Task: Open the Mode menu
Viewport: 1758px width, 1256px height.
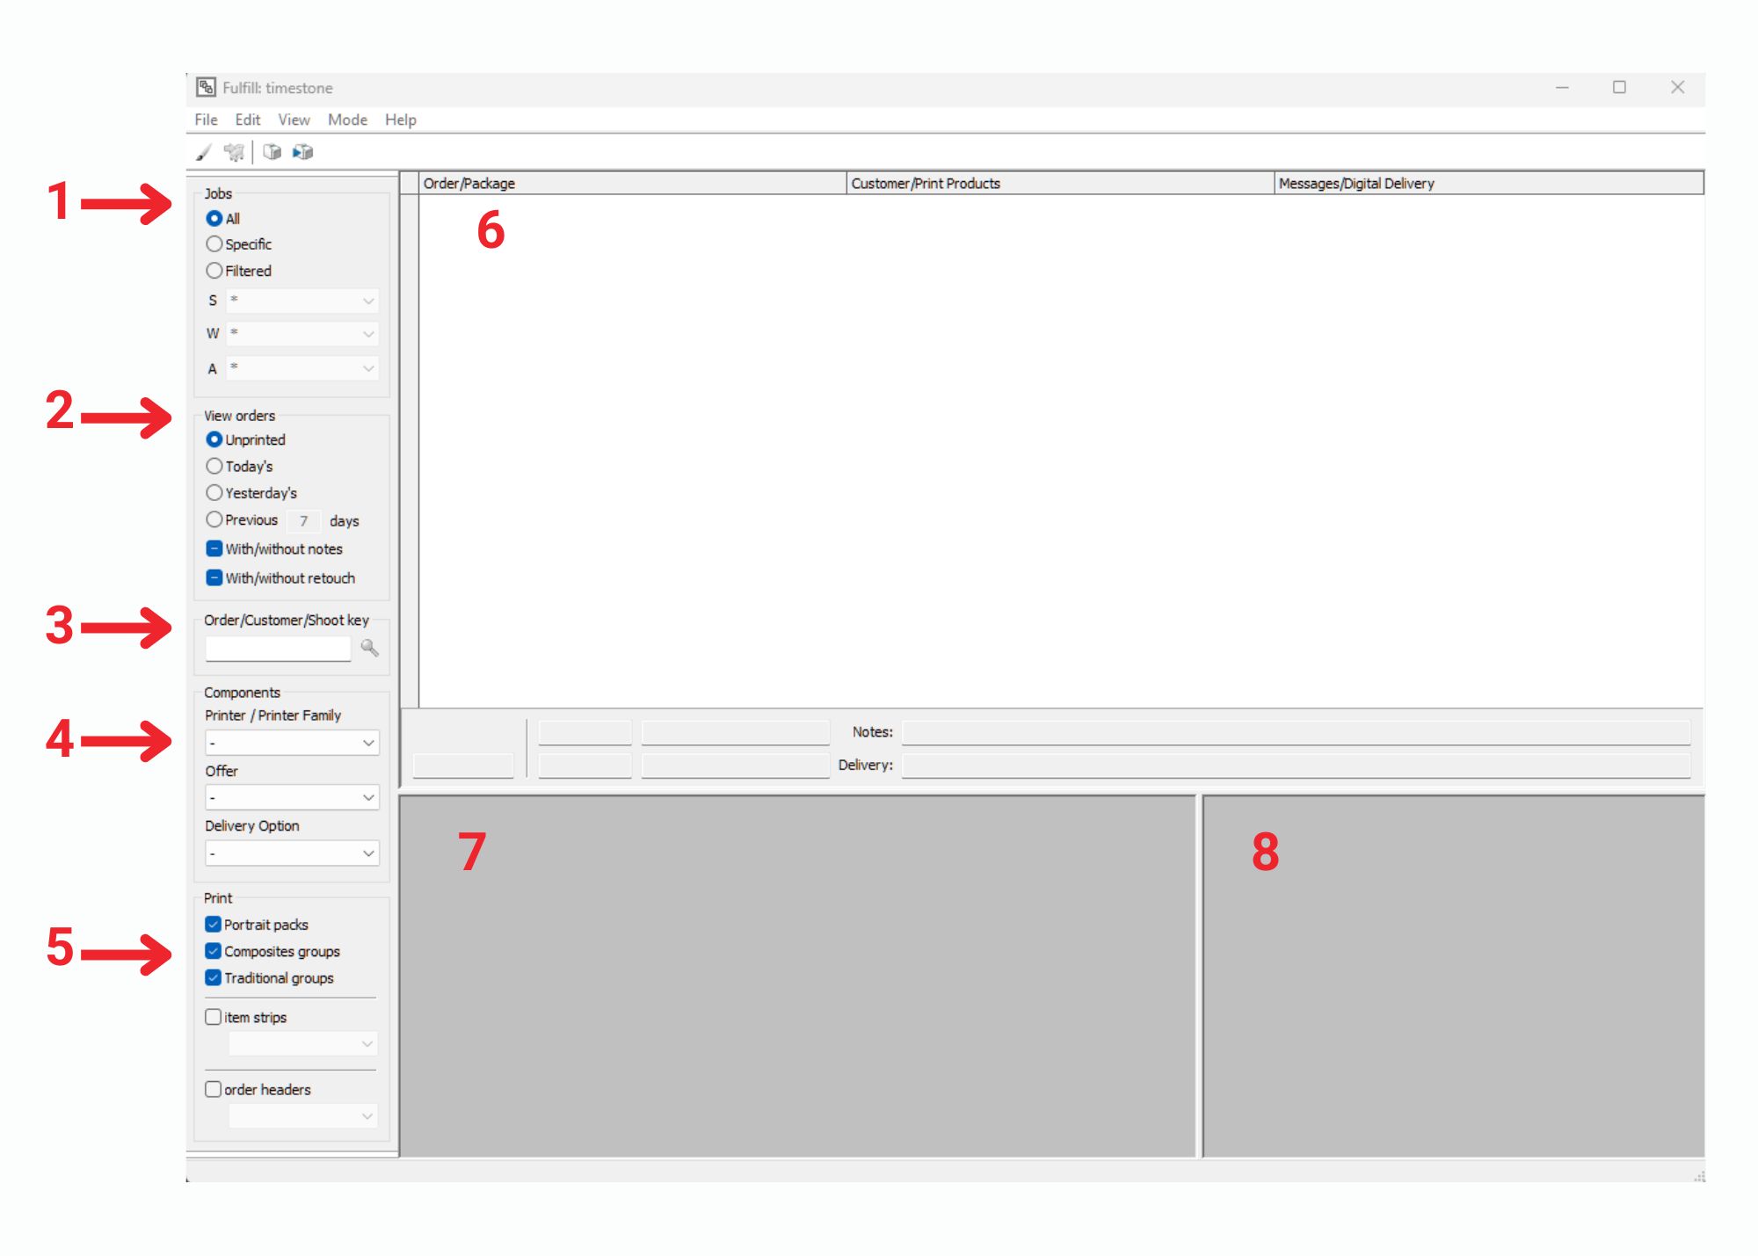Action: point(347,120)
